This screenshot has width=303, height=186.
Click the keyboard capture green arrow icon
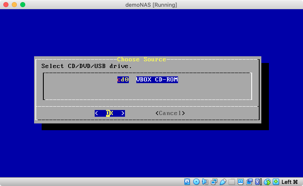coord(276,181)
